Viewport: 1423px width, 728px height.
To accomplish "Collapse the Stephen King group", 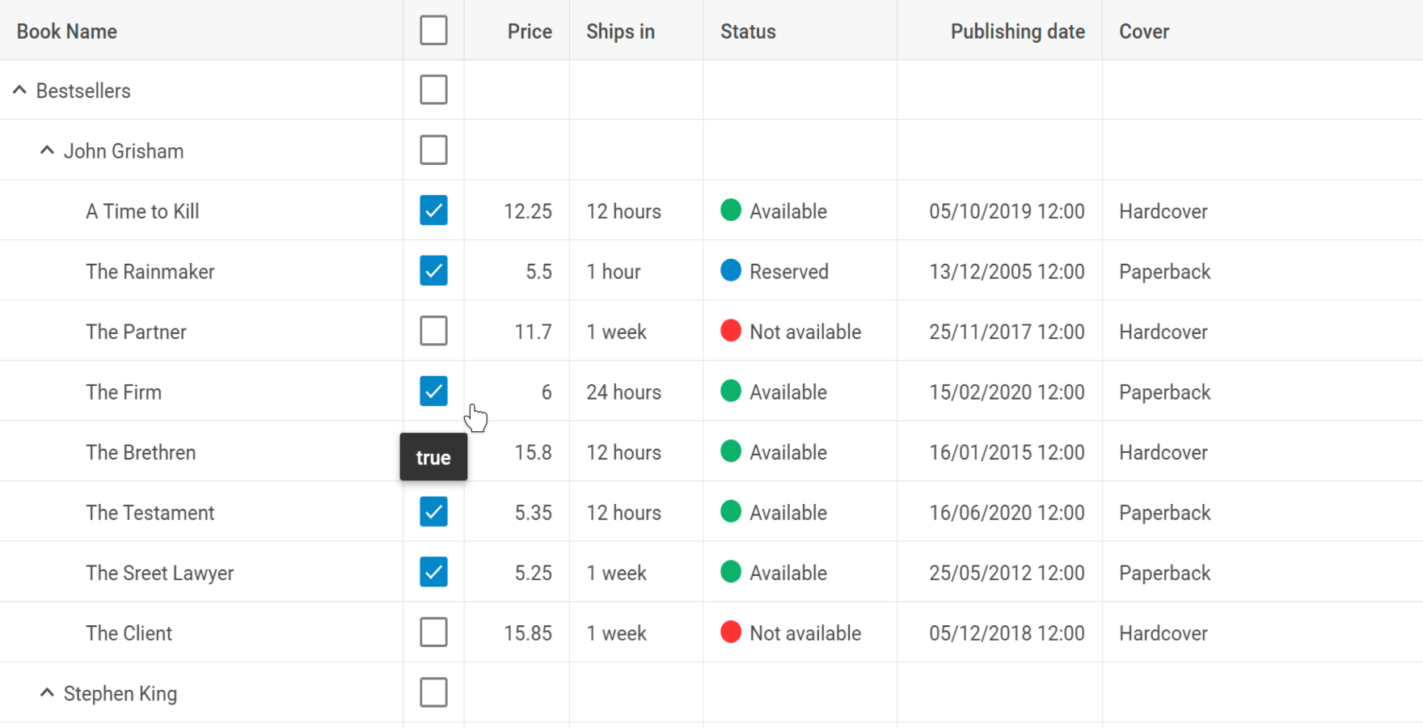I will point(48,692).
